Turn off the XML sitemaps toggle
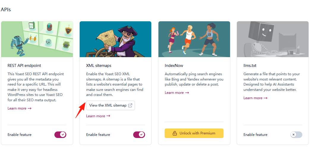 coord(139,135)
